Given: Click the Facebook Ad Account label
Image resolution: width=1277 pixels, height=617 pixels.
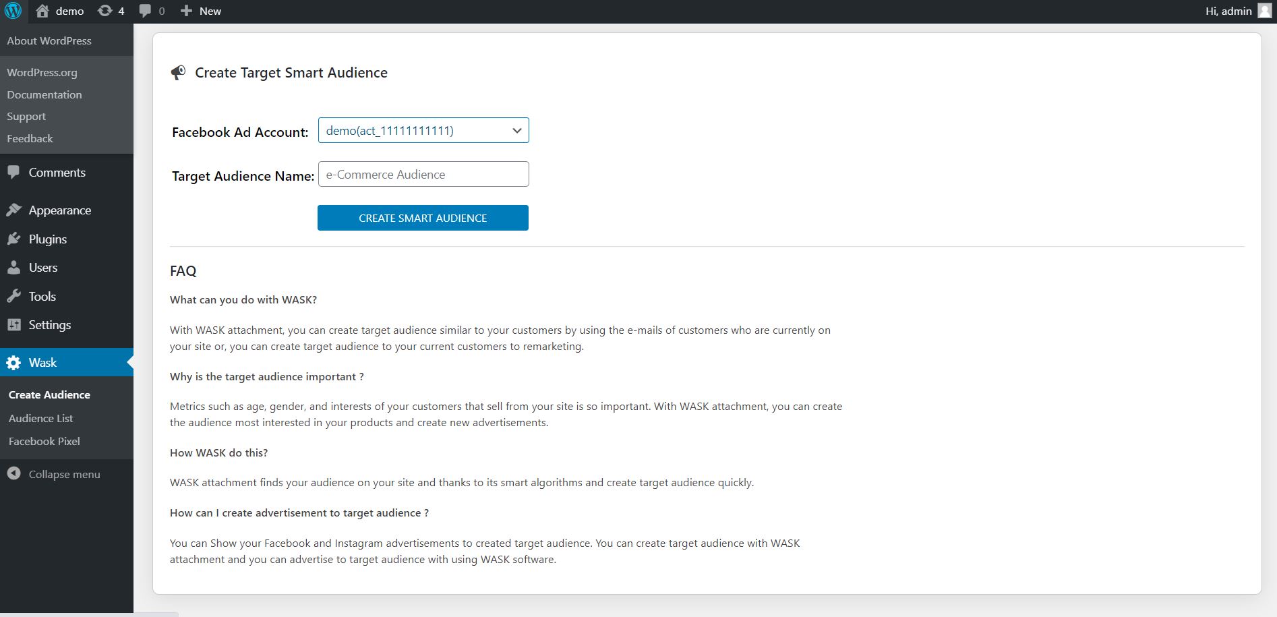Looking at the screenshot, I should click(240, 132).
